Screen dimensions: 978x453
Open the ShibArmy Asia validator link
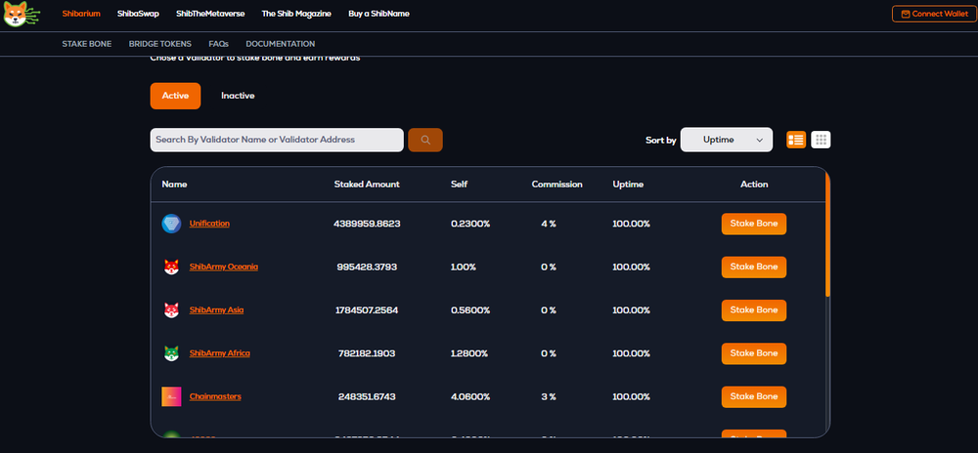coord(216,309)
